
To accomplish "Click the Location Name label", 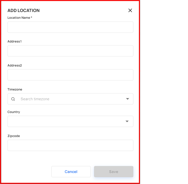I will [x=20, y=18].
